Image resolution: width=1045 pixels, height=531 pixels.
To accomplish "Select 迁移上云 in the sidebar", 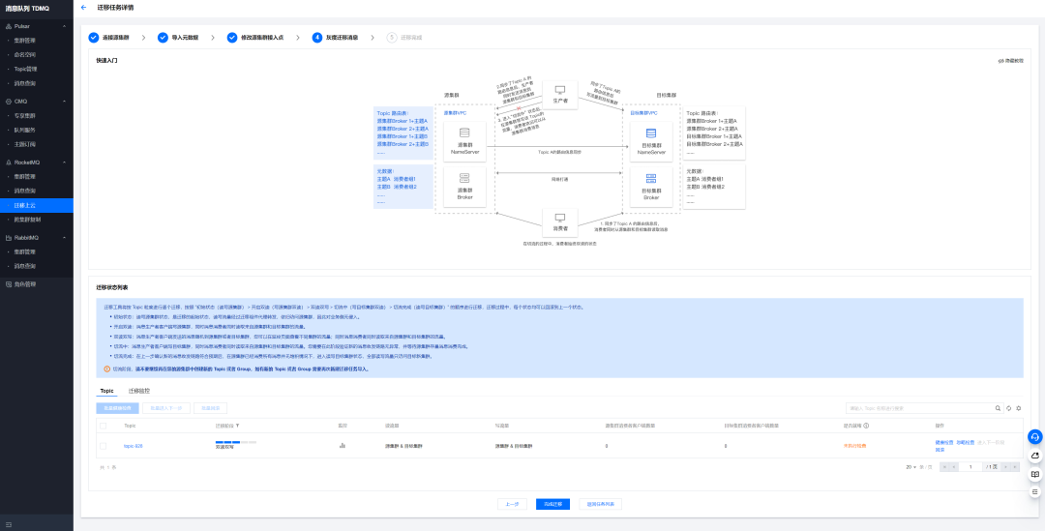I will pos(37,205).
